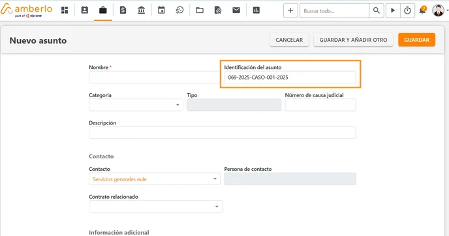Open the reports chart icon
The width and height of the screenshot is (449, 236).
pos(256,10)
